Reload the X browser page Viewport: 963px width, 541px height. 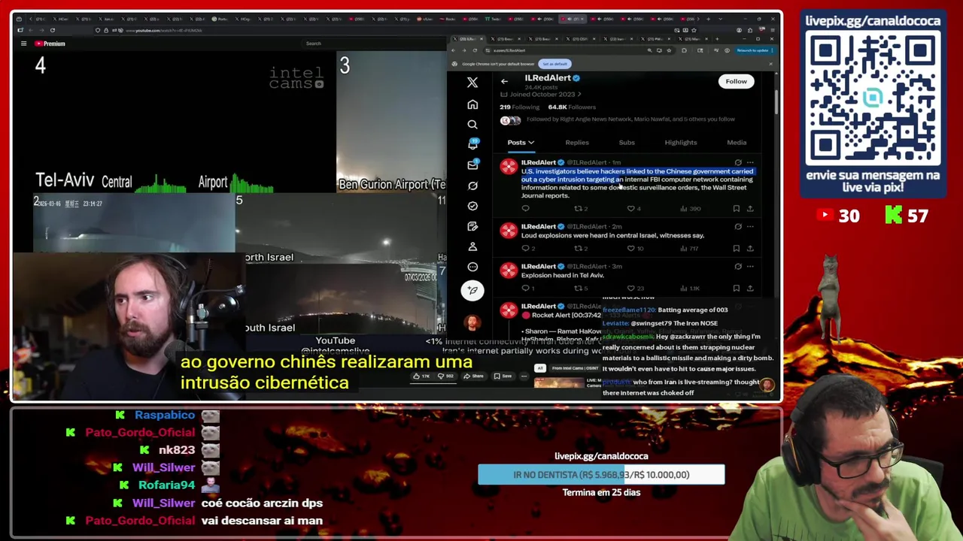pyautogui.click(x=475, y=50)
